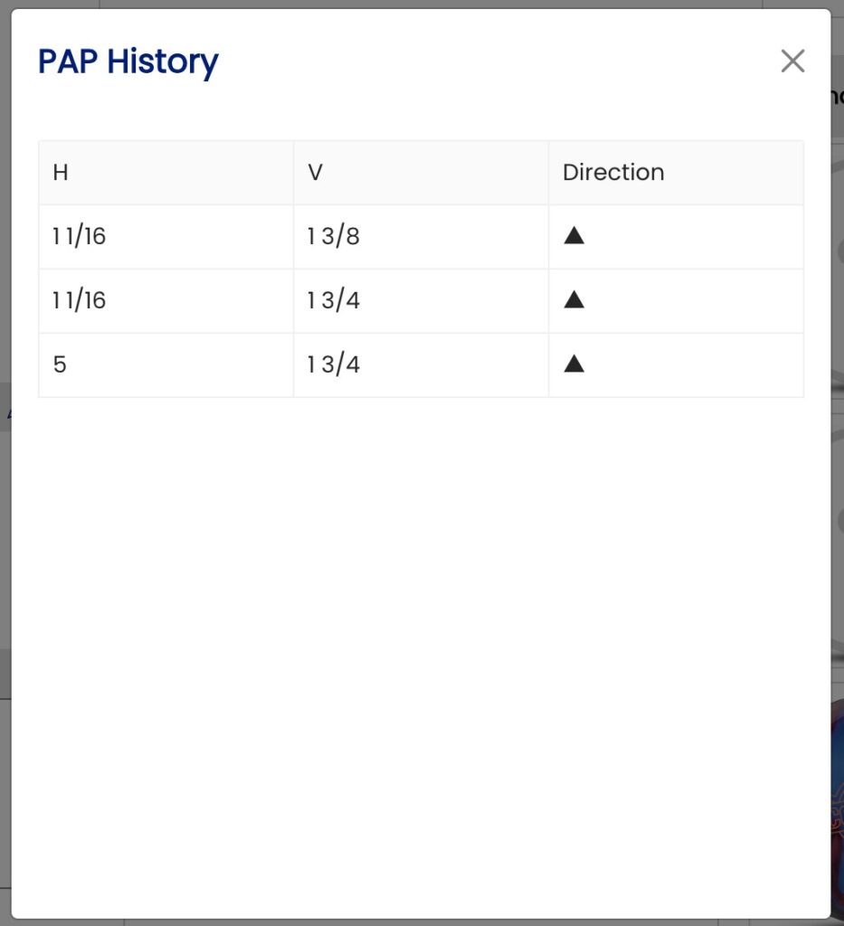844x926 pixels.
Task: Select H value 1 1/16 in second row
Action: point(80,301)
